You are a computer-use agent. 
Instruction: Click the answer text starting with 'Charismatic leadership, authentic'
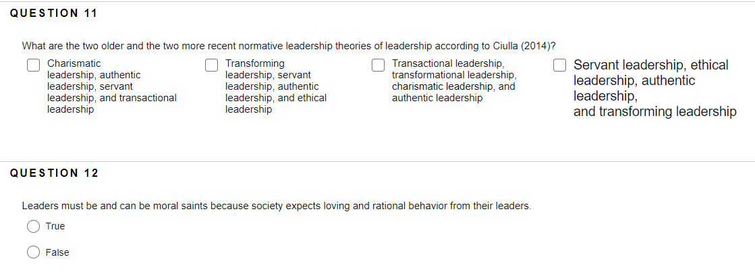pyautogui.click(x=112, y=87)
